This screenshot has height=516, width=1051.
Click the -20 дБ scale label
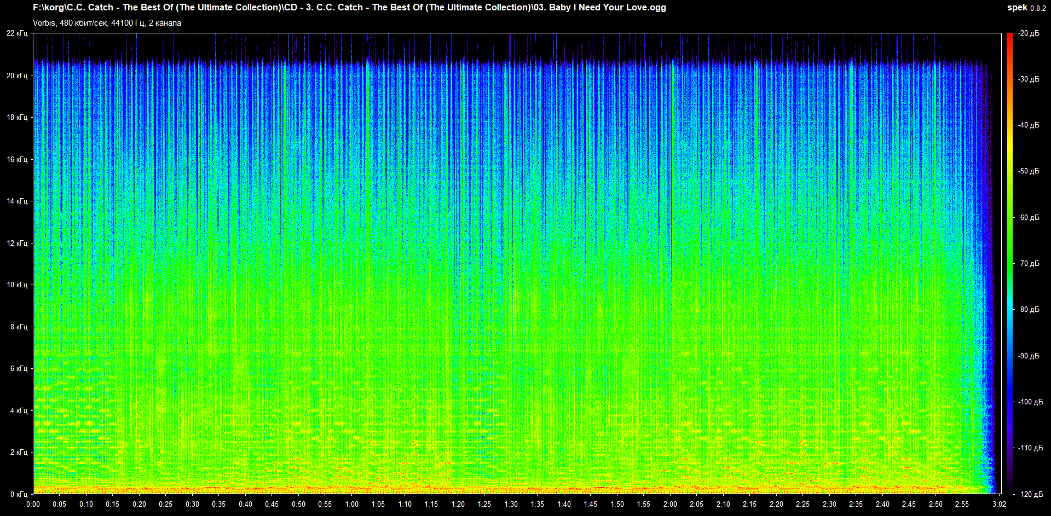click(x=1029, y=33)
